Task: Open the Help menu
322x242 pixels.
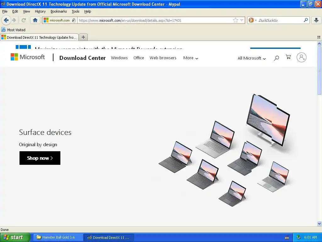Action: click(88, 11)
